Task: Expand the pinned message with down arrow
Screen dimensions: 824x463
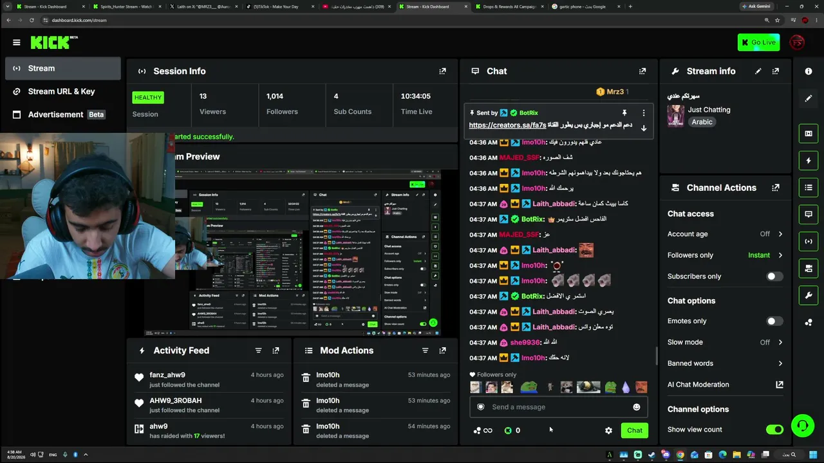Action: [643, 128]
